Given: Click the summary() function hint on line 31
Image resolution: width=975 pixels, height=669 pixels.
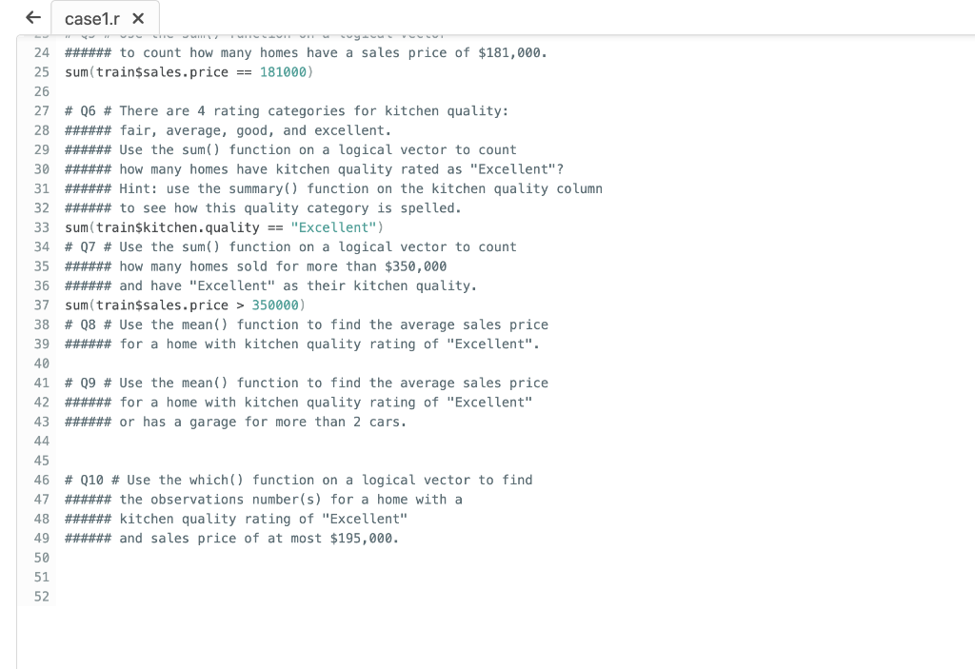Looking at the screenshot, I should tap(333, 188).
